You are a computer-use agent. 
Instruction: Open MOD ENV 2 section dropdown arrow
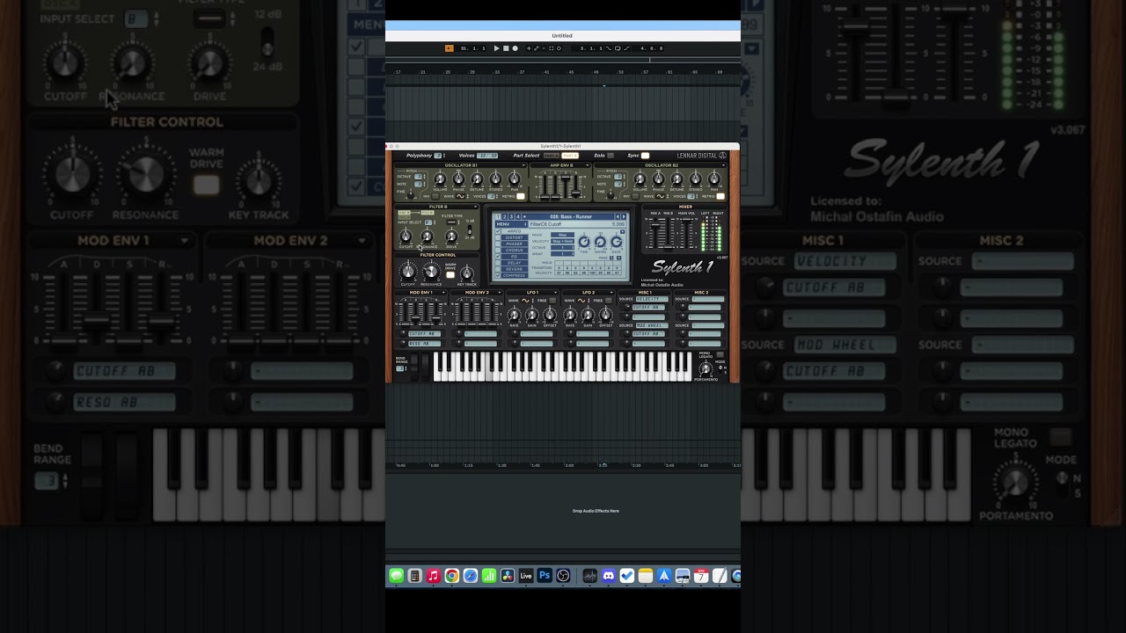tap(499, 292)
